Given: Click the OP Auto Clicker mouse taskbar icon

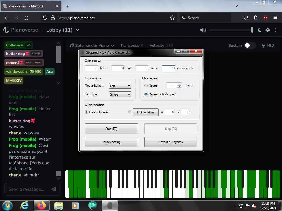Looking at the screenshot, I should 110,206.
